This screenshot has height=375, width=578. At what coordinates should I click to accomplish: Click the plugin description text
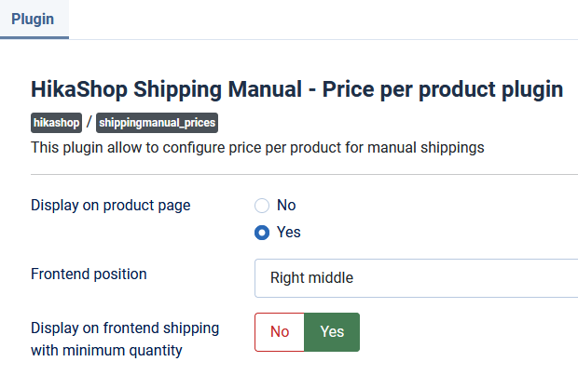257,147
